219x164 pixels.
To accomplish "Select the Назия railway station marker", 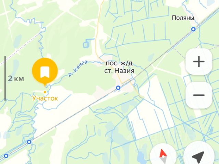I will (x=118, y=88).
